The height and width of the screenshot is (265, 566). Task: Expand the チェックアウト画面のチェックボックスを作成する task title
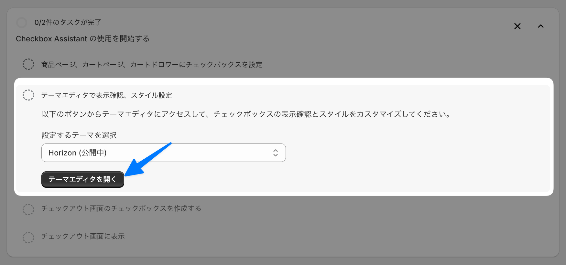pos(121,209)
